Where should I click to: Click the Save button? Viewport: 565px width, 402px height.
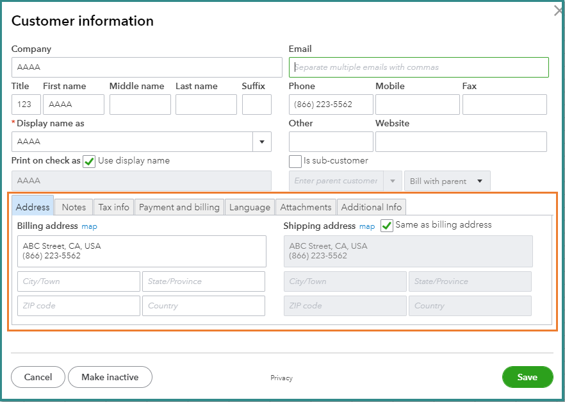527,377
